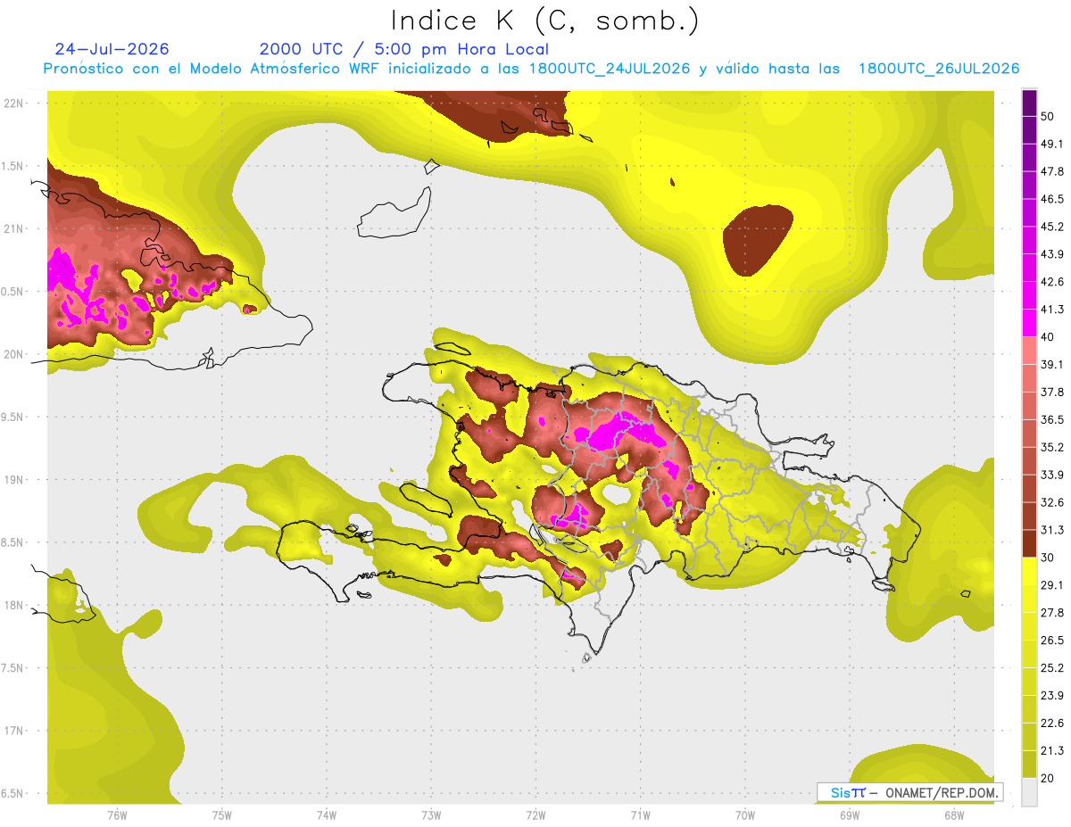Click the latitude axis label '19N'
1071x827 pixels.
[x=13, y=480]
